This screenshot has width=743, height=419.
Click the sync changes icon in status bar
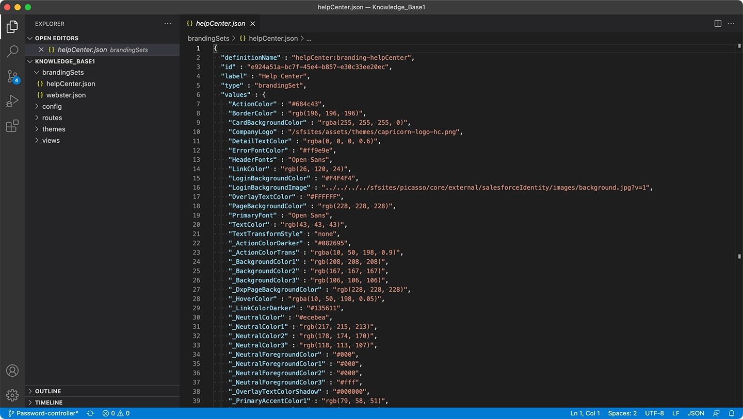(x=90, y=413)
